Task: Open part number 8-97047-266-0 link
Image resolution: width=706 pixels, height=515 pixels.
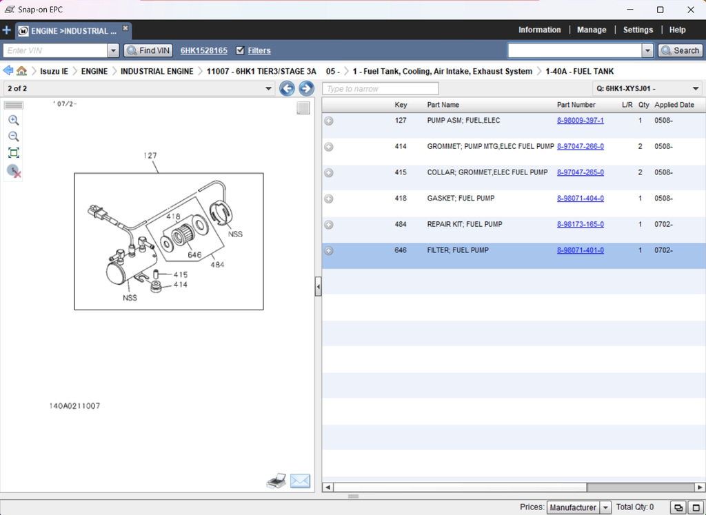Action: 581,146
